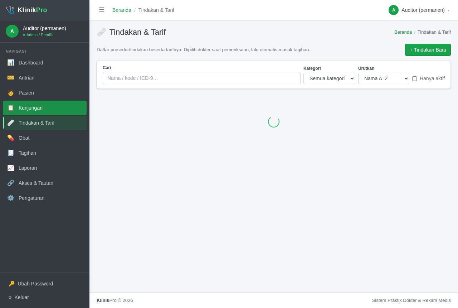Enable the Hanya aktif checkbox
This screenshot has height=308, width=458.
[414, 78]
